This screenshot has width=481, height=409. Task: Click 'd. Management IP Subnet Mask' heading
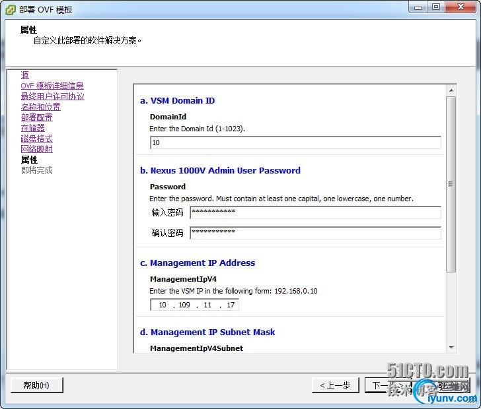[207, 332]
